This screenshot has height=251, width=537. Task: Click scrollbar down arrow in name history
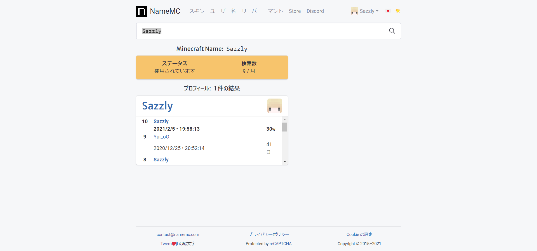tap(285, 161)
